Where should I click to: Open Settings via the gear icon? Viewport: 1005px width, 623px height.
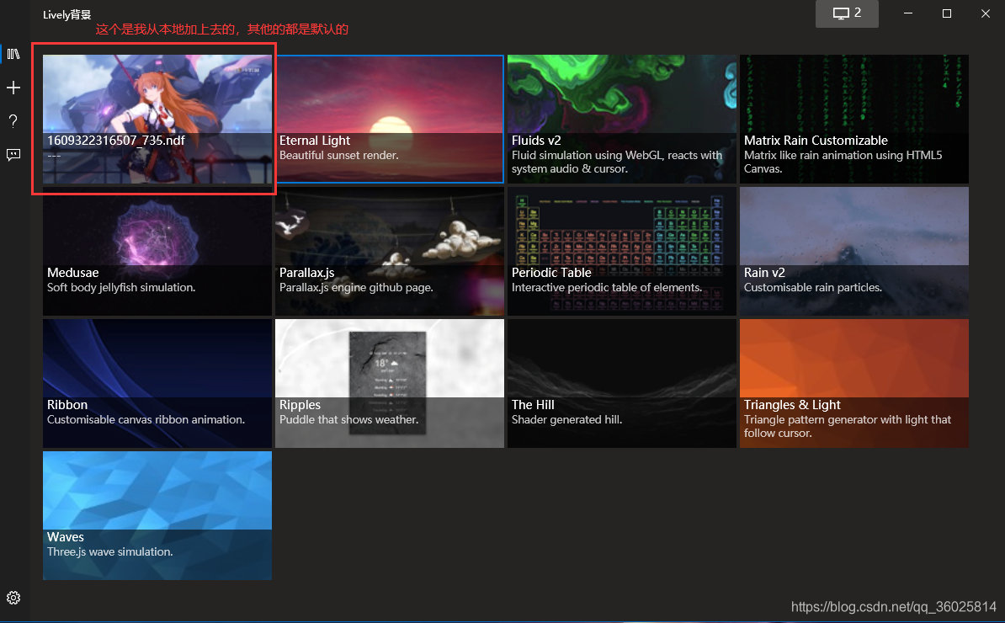click(x=13, y=599)
